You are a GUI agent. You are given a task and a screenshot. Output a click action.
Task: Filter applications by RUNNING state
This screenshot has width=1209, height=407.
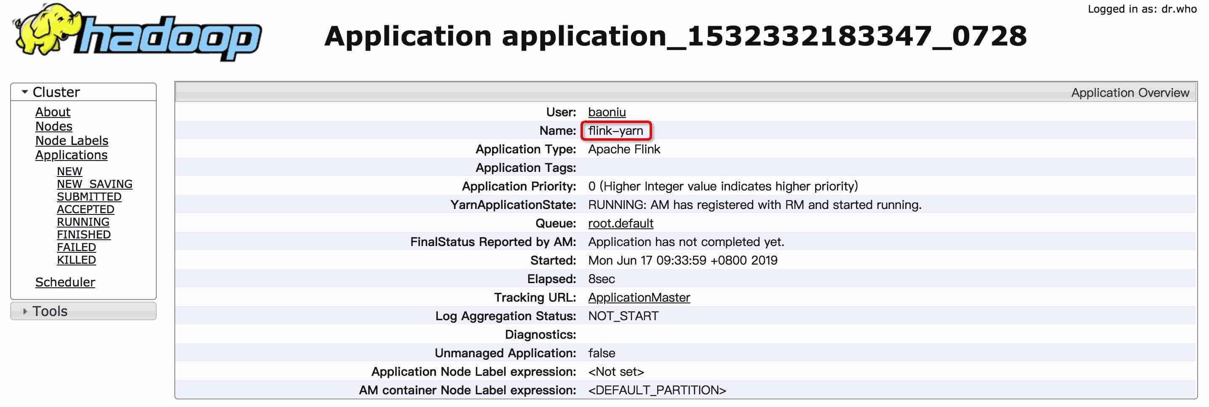pos(83,222)
